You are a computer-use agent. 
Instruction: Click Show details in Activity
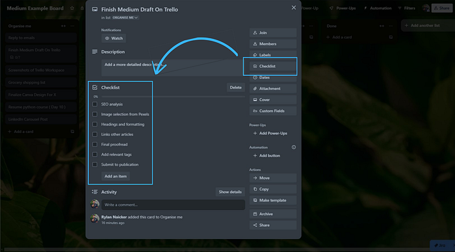coord(230,192)
